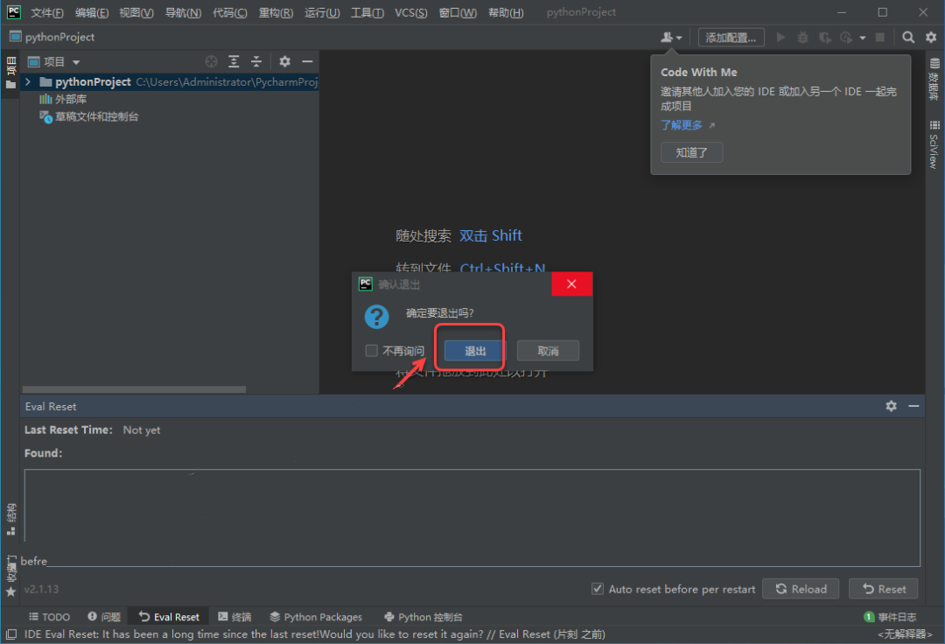Open the 编辑(E) menu
This screenshot has width=945, height=644.
(92, 12)
